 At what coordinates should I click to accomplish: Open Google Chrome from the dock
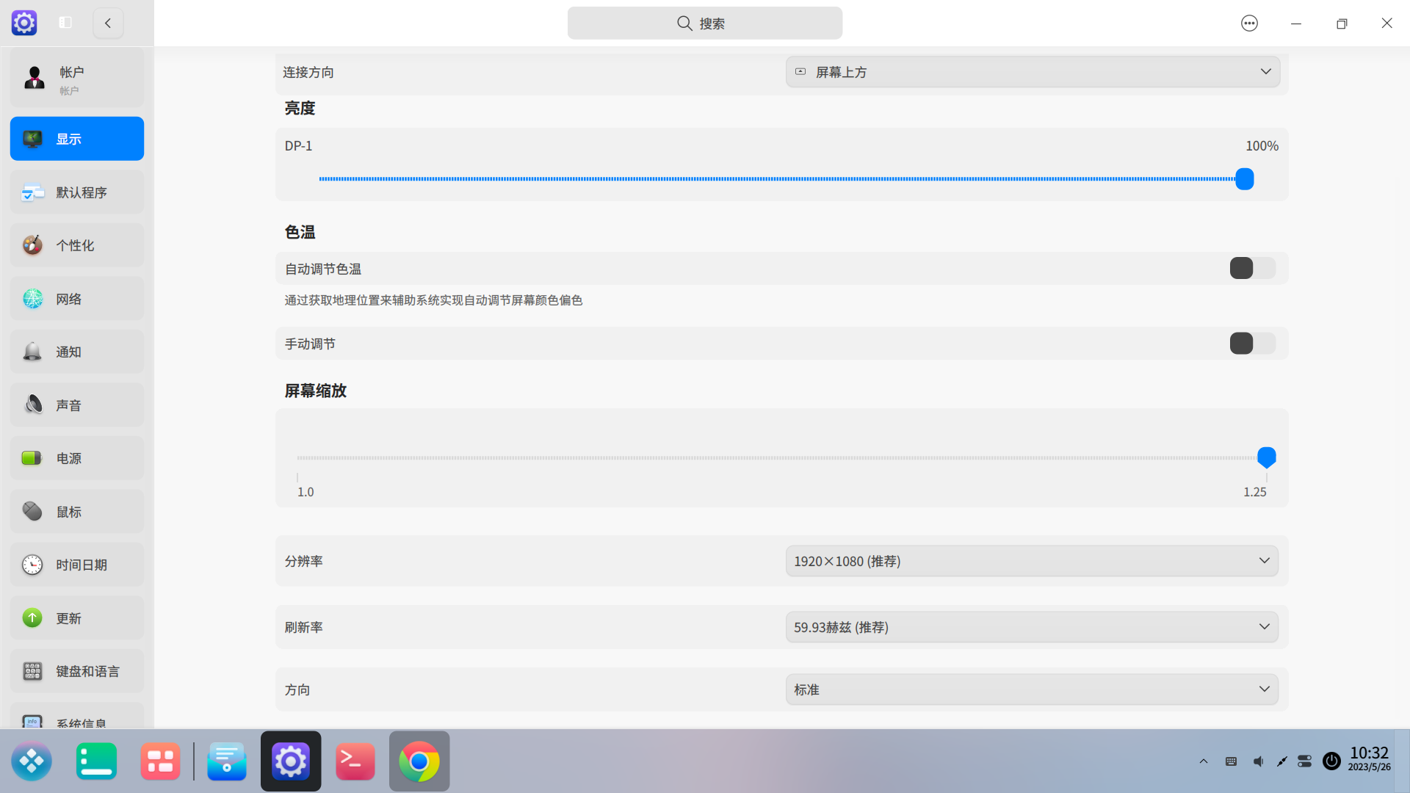419,761
